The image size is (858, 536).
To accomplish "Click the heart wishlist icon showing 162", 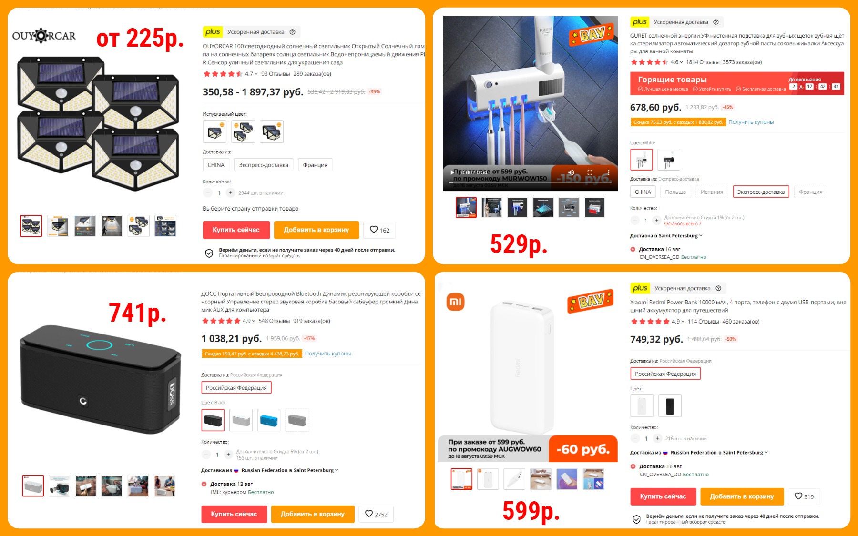I will point(374,230).
